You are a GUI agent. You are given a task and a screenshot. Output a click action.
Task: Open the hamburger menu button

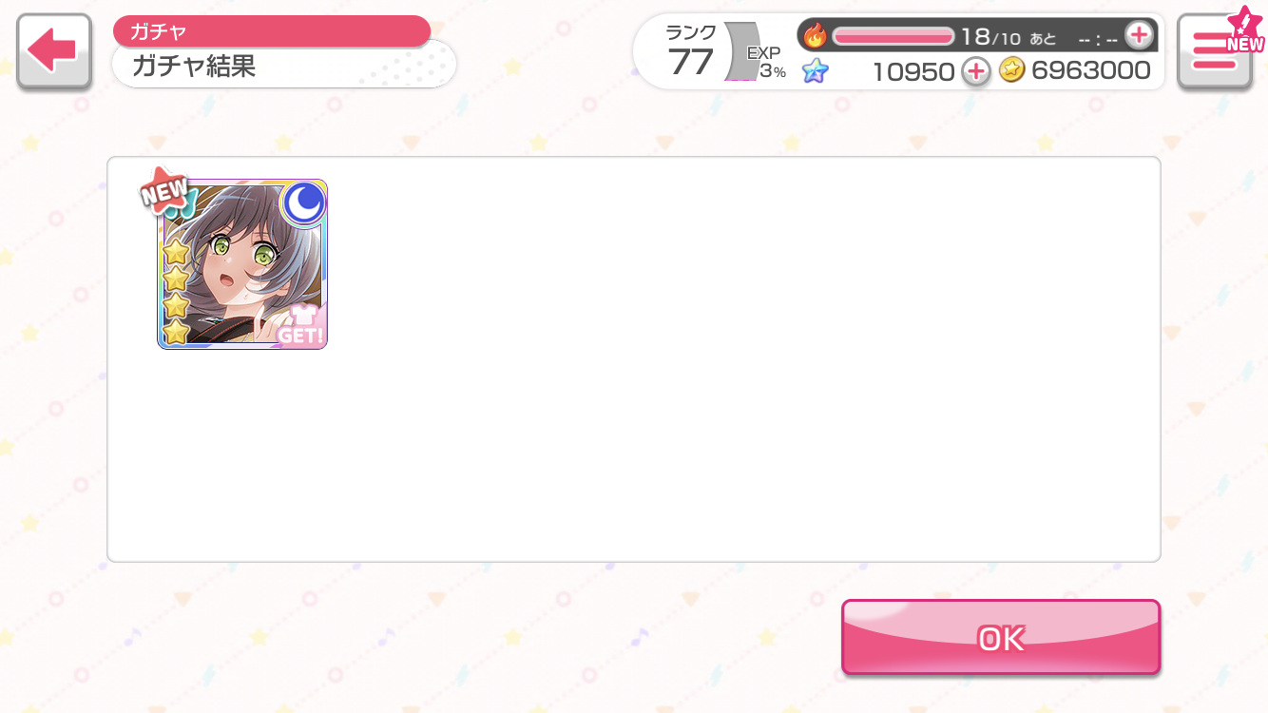(x=1215, y=52)
